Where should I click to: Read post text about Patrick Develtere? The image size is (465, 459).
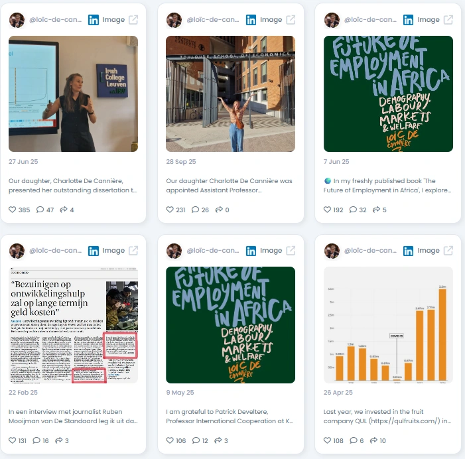point(230,417)
